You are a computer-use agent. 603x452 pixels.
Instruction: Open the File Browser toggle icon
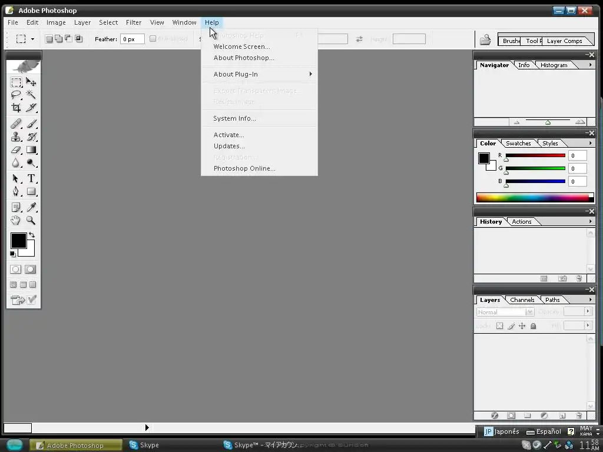(485, 39)
